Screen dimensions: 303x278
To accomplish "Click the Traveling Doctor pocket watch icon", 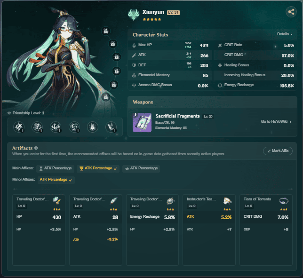I will click(x=170, y=201).
